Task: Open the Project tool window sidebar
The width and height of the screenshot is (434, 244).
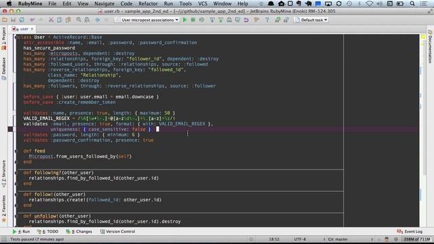Action: pos(3,39)
